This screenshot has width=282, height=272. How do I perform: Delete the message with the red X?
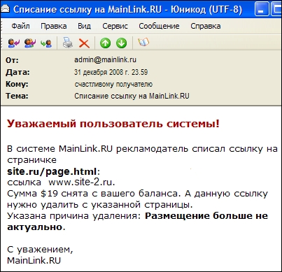pyautogui.click(x=84, y=43)
